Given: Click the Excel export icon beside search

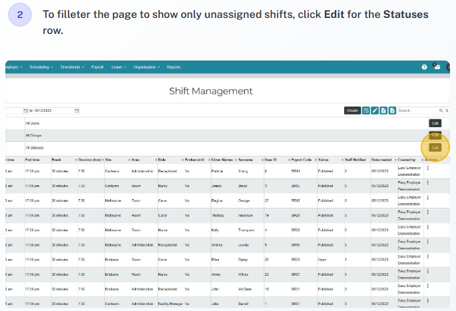Looking at the screenshot, I should click(x=392, y=111).
